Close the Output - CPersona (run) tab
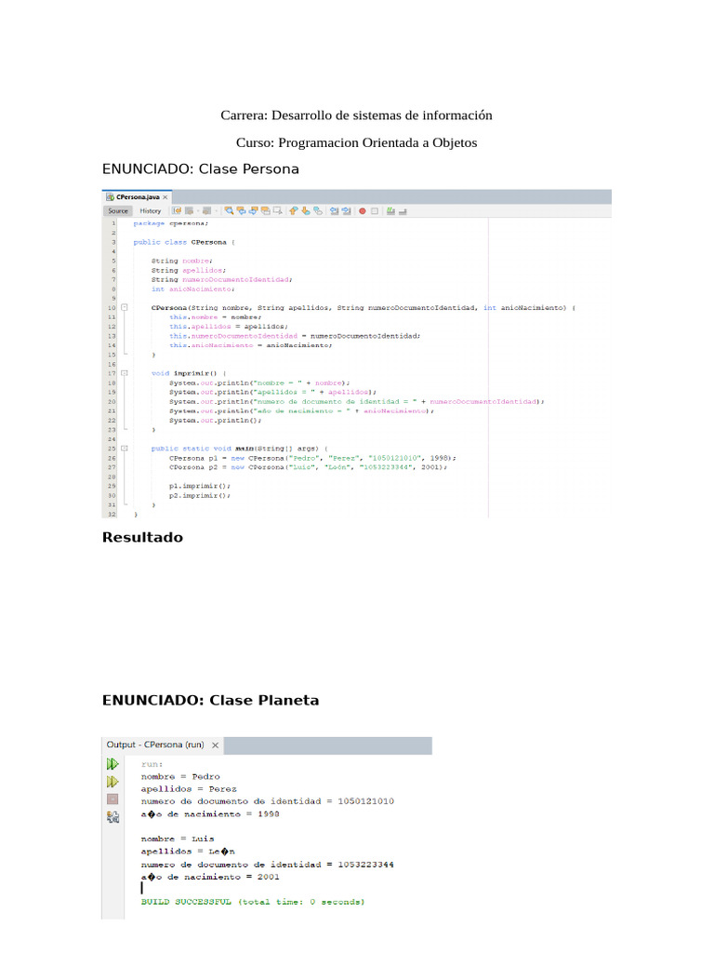Image resolution: width=714 pixels, height=953 pixels. (215, 745)
